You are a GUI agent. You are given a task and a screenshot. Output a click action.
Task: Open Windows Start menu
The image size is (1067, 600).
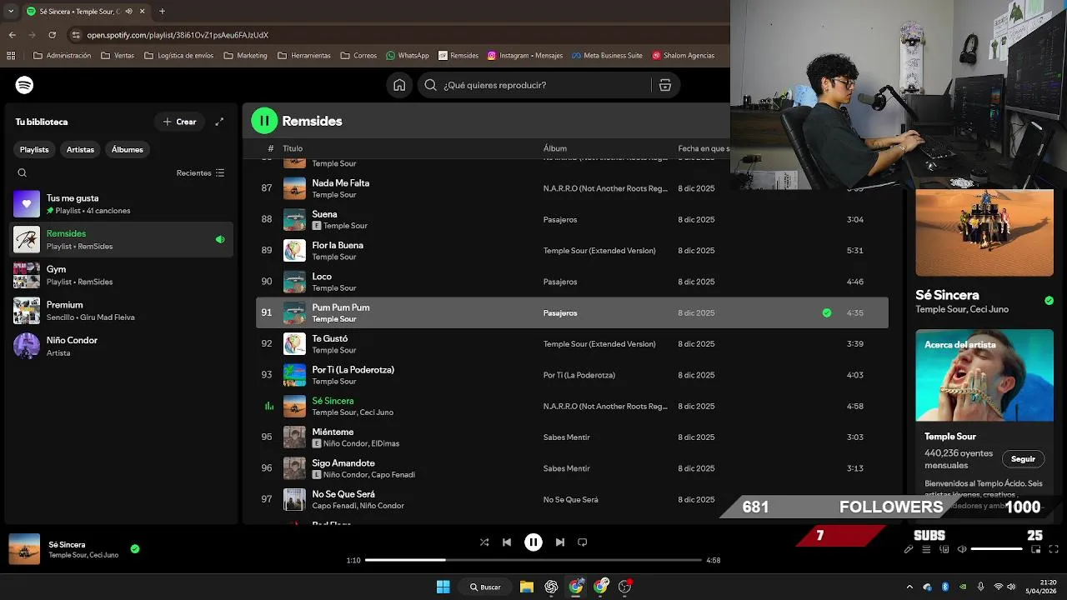pos(443,587)
